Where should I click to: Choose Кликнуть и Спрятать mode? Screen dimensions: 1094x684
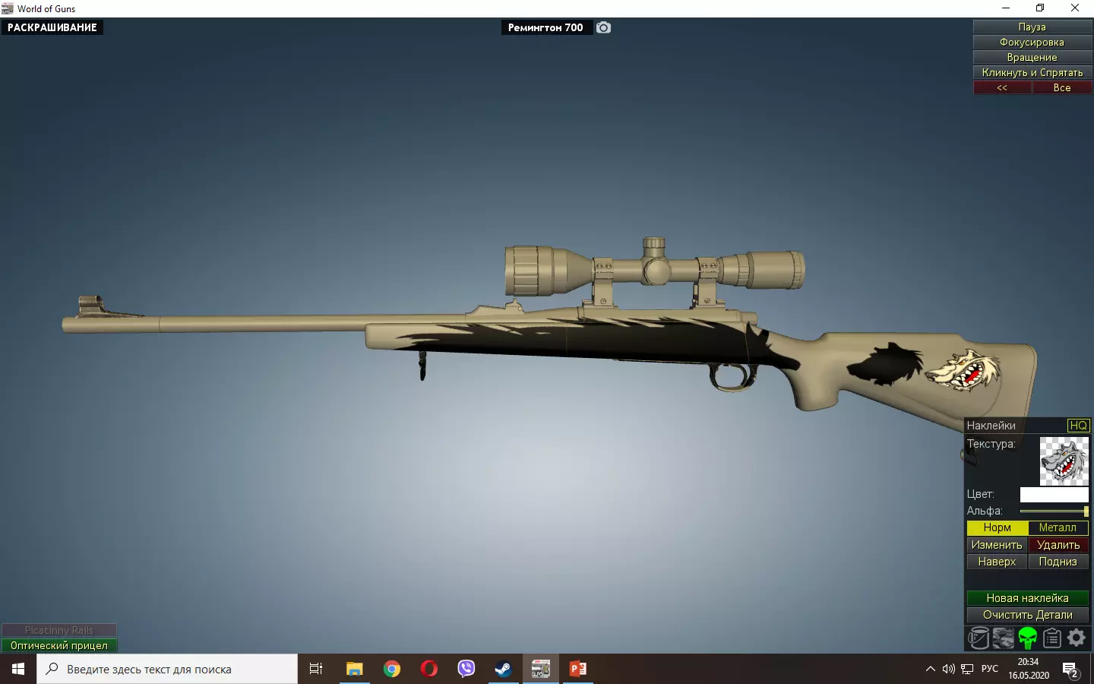(x=1032, y=72)
